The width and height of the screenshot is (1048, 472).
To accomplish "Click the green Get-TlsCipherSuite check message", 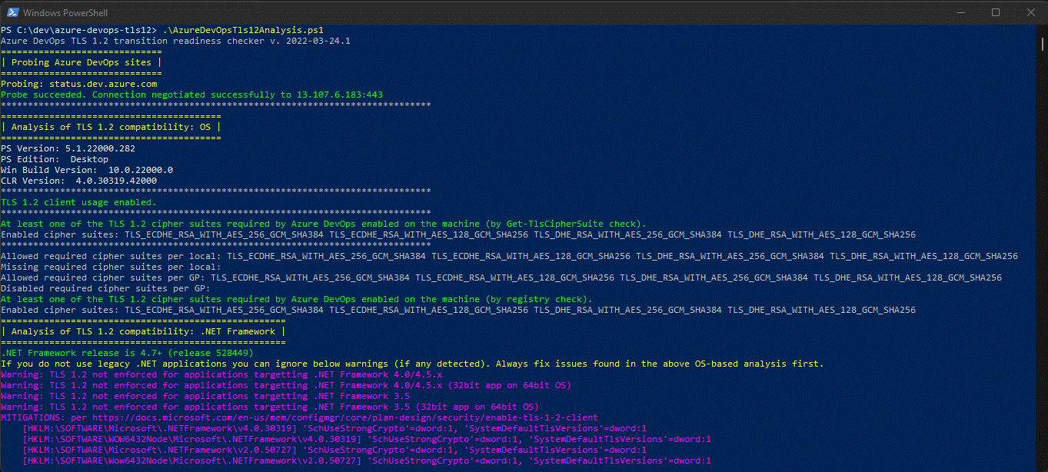I will point(324,224).
